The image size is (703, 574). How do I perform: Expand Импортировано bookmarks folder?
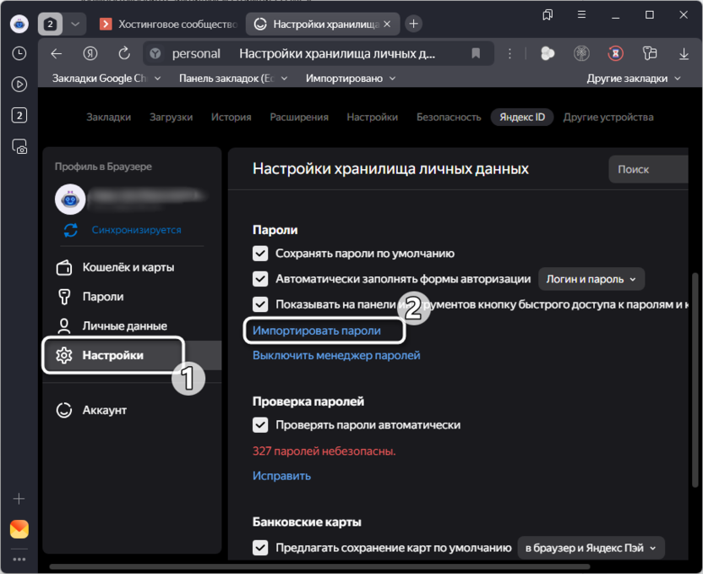coord(351,79)
